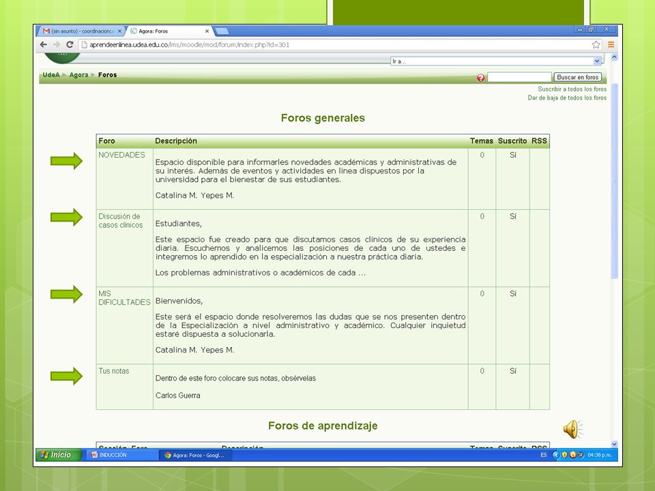
Task: Reload the page with the refresh icon
Action: click(70, 45)
